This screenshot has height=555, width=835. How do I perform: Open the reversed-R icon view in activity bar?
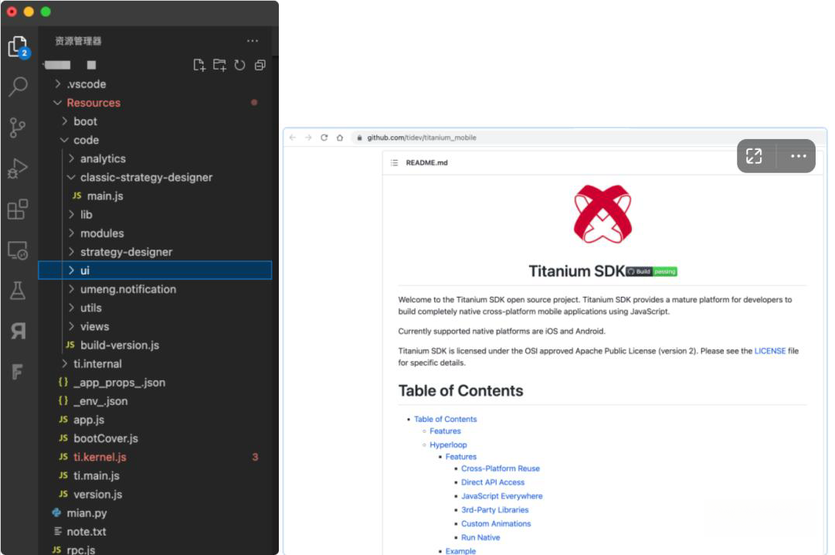tap(18, 331)
